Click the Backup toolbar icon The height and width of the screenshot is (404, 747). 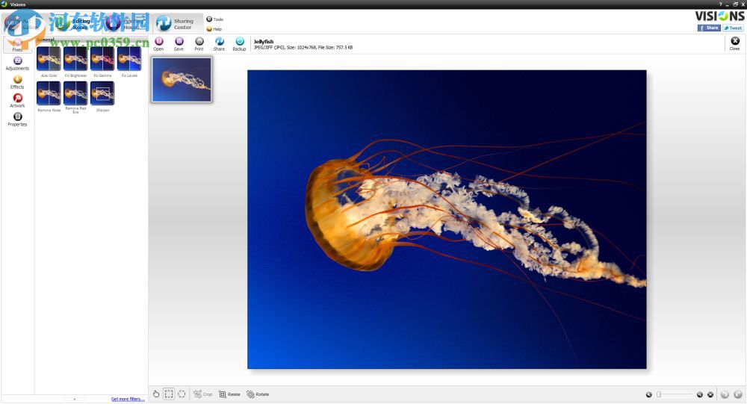click(x=239, y=42)
